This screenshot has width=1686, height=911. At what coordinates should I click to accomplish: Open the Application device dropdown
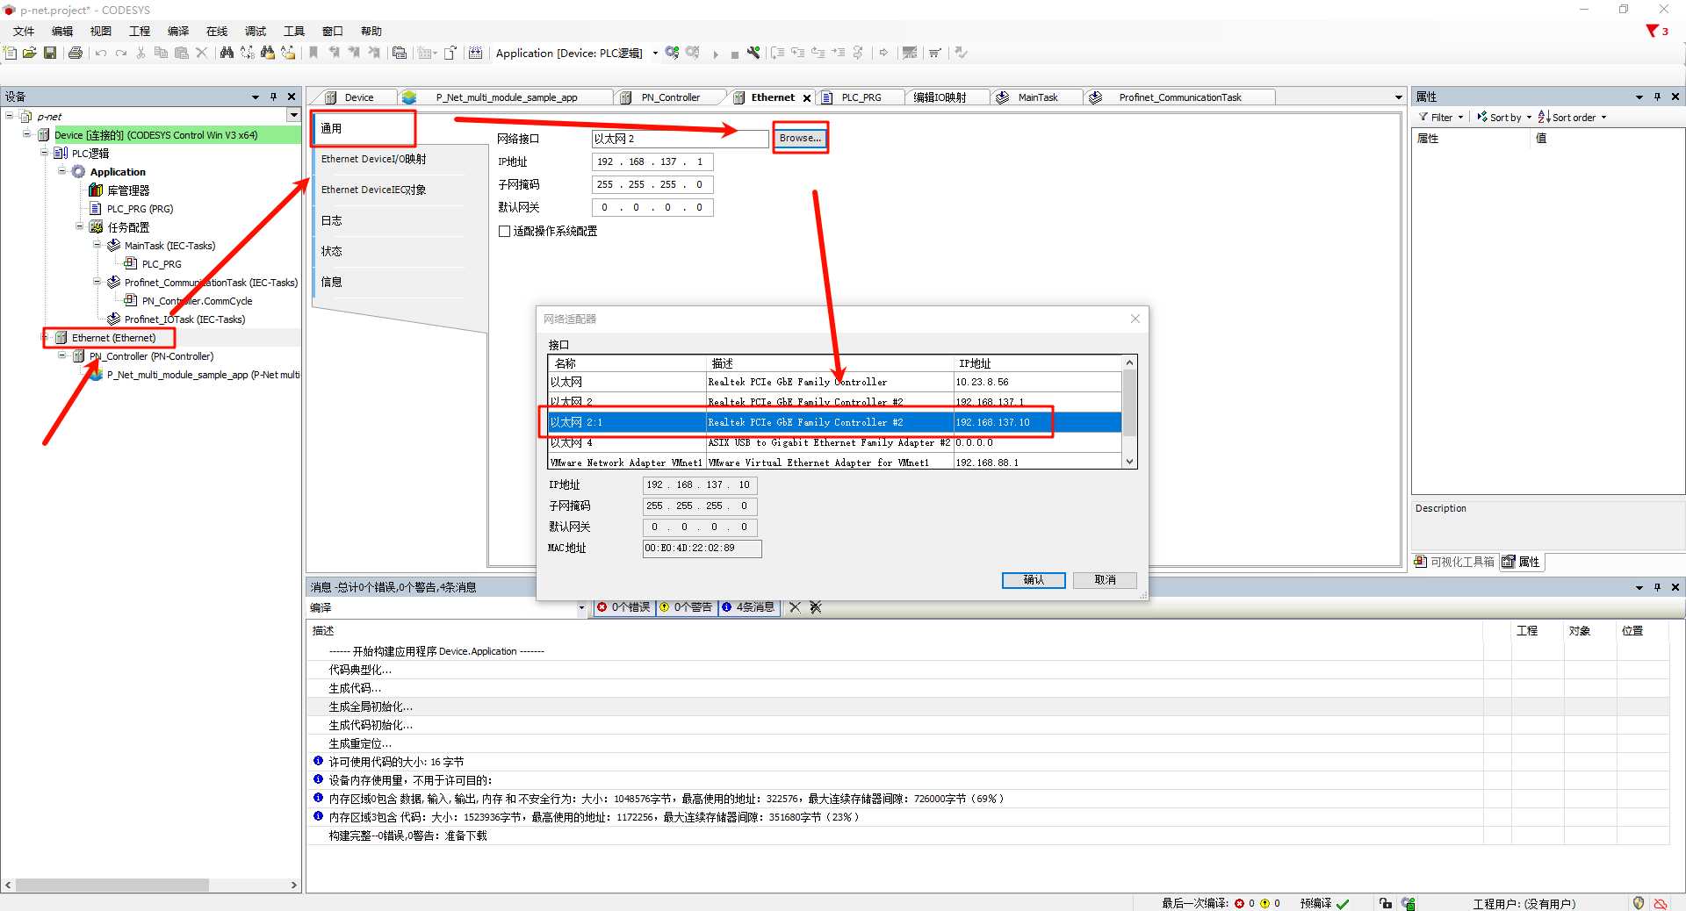point(655,54)
